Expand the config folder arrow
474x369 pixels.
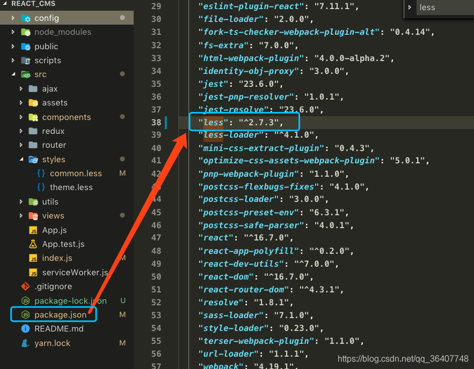pyautogui.click(x=13, y=18)
